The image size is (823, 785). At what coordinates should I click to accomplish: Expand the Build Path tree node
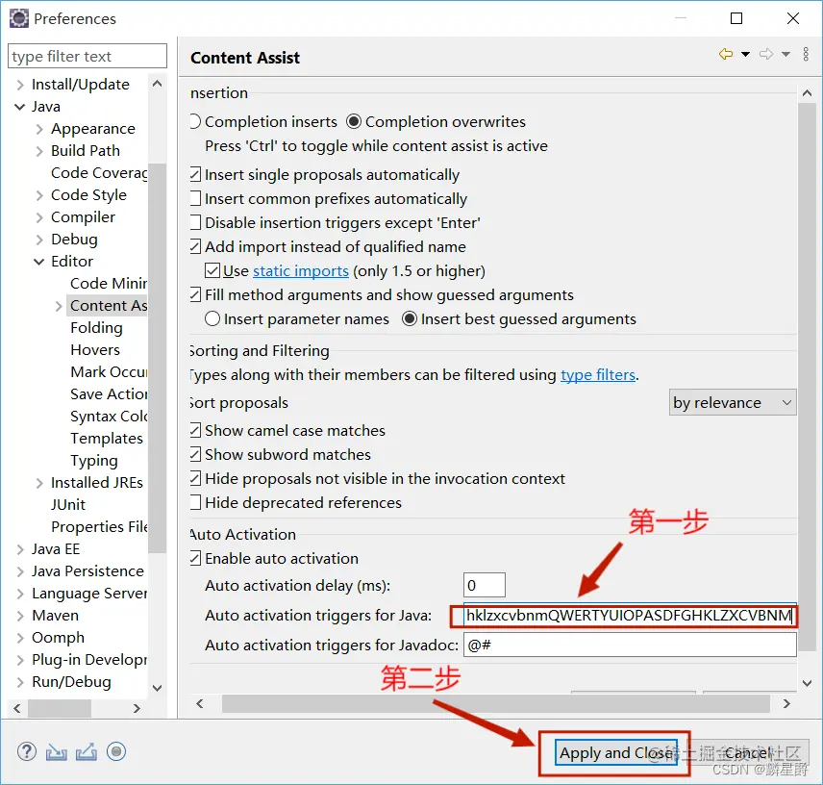click(39, 151)
